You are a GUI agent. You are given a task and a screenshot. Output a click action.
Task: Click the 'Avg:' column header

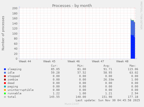pyautogui.click(x=107, y=66)
